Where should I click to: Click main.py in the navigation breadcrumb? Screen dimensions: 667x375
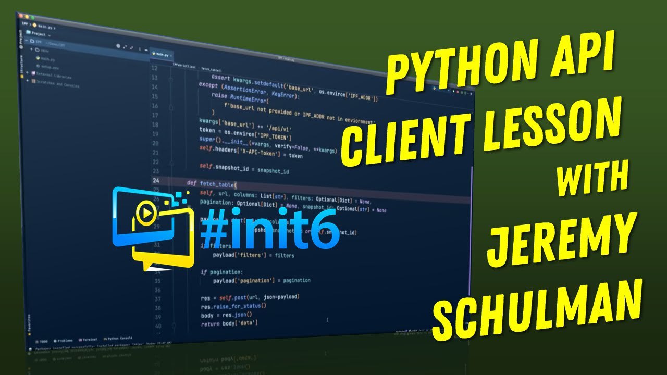tap(43, 27)
